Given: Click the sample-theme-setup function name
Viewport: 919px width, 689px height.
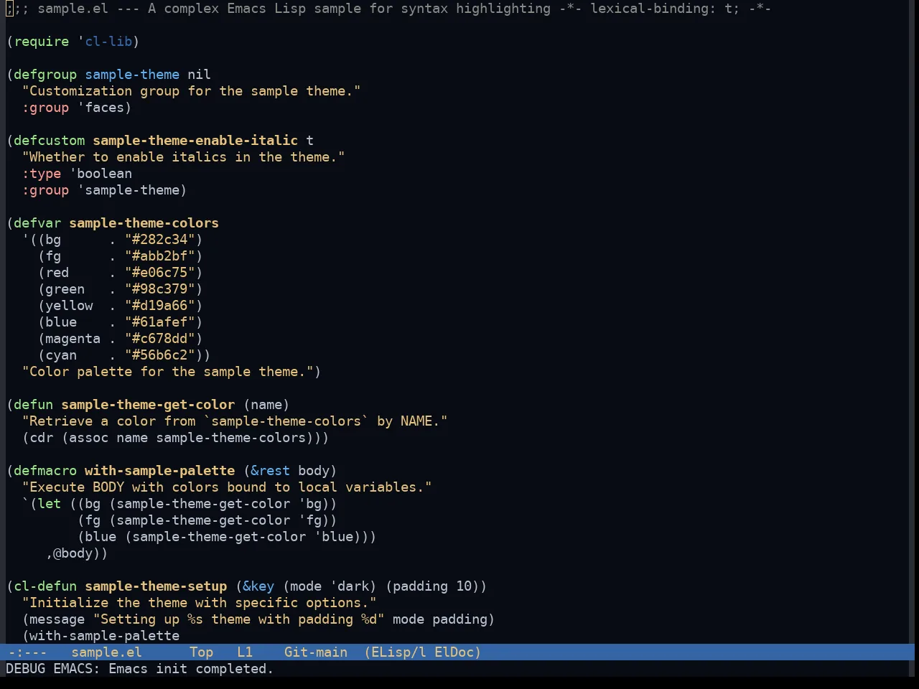Looking at the screenshot, I should pyautogui.click(x=156, y=586).
